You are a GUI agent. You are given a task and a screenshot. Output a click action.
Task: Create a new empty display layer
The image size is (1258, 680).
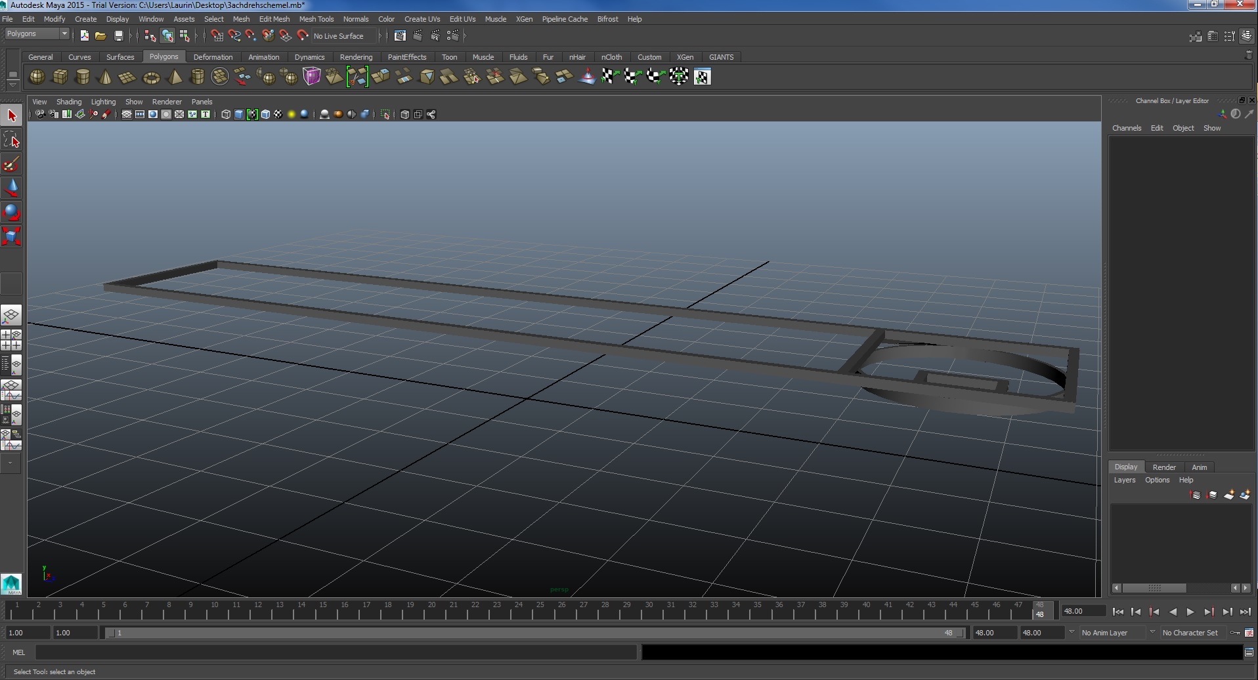pyautogui.click(x=1228, y=495)
